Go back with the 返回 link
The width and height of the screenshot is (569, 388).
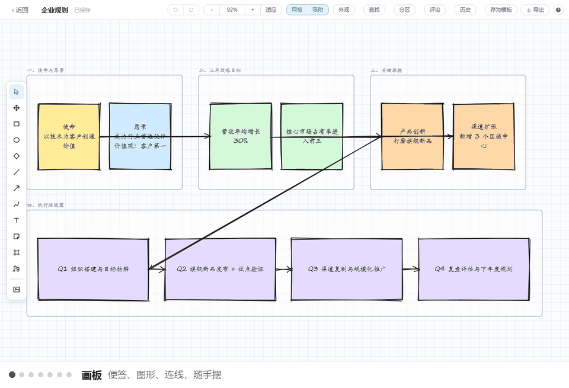[20, 10]
